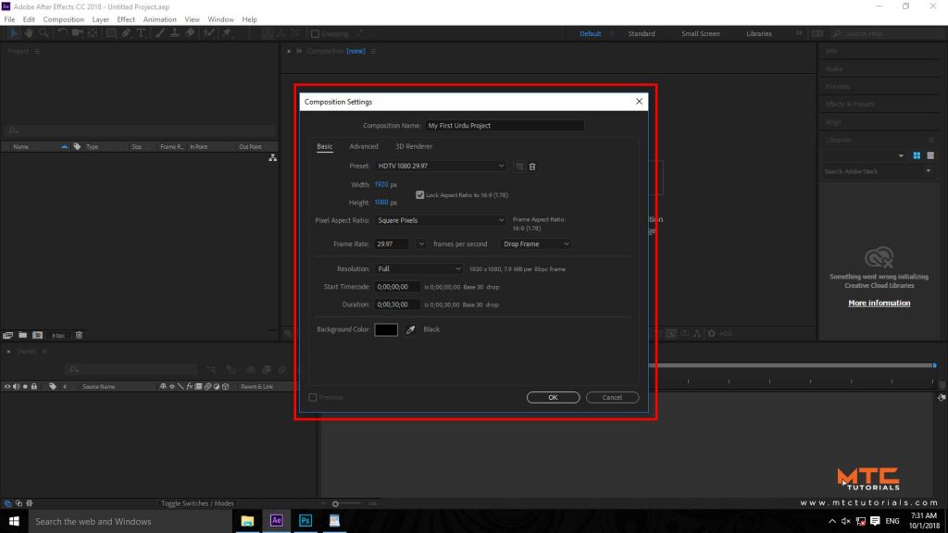Select the Hand tool
The width and height of the screenshot is (948, 533).
point(29,33)
